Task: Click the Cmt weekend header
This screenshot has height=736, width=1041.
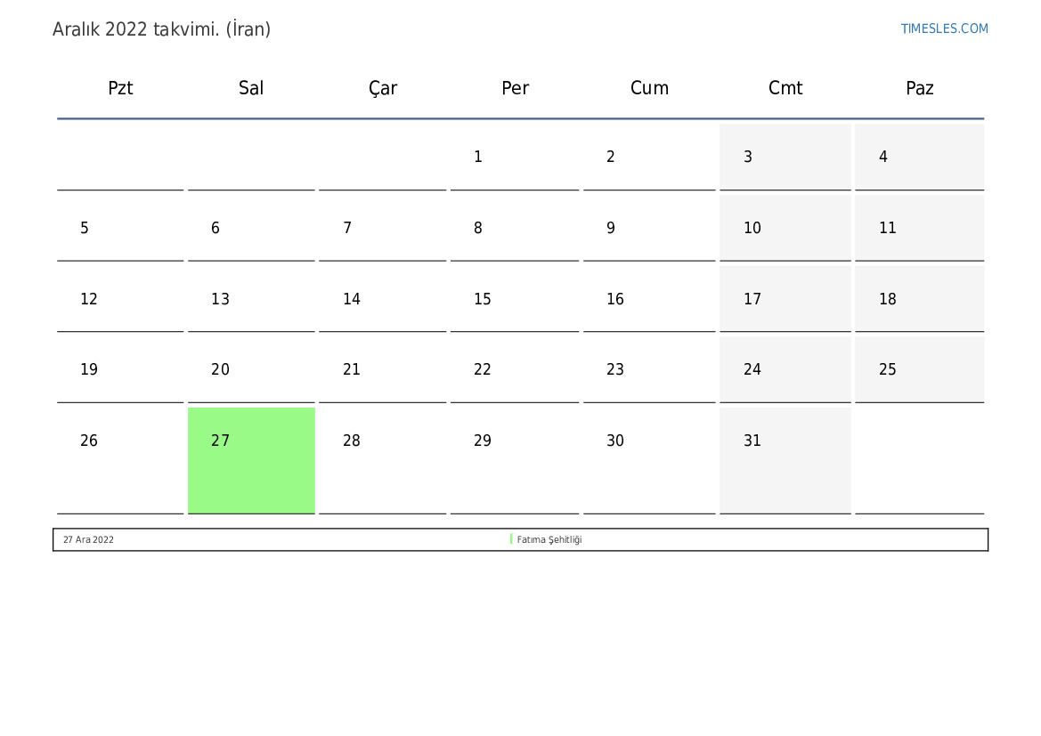Action: (785, 88)
